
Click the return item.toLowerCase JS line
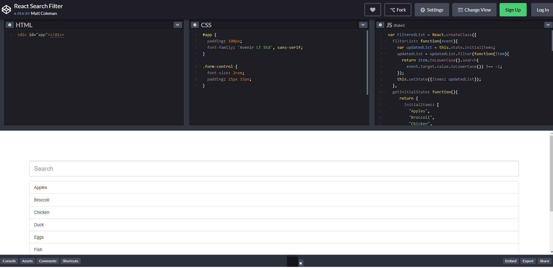coord(440,60)
